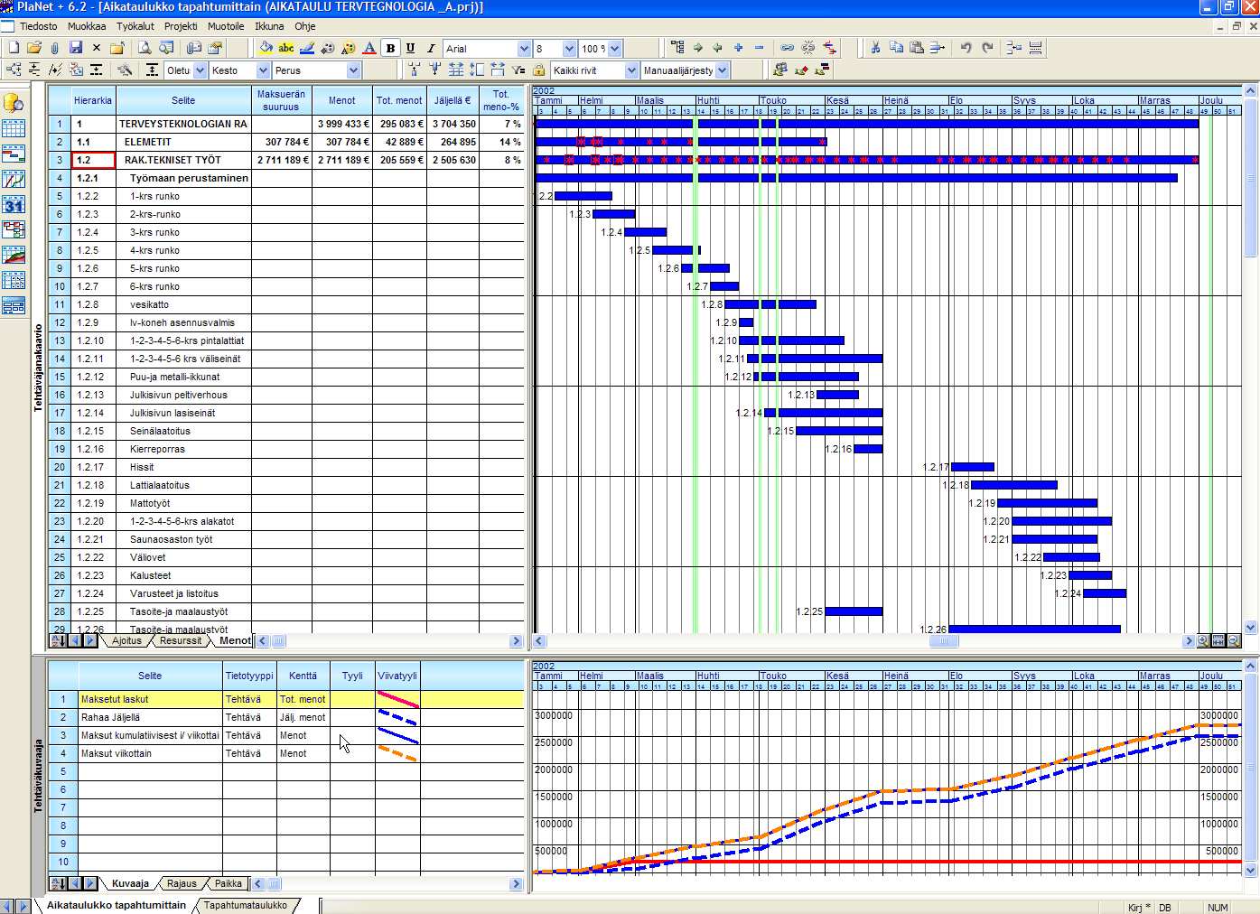The width and height of the screenshot is (1260, 914).
Task: Click the Jäljellä € column header
Action: coord(453,100)
